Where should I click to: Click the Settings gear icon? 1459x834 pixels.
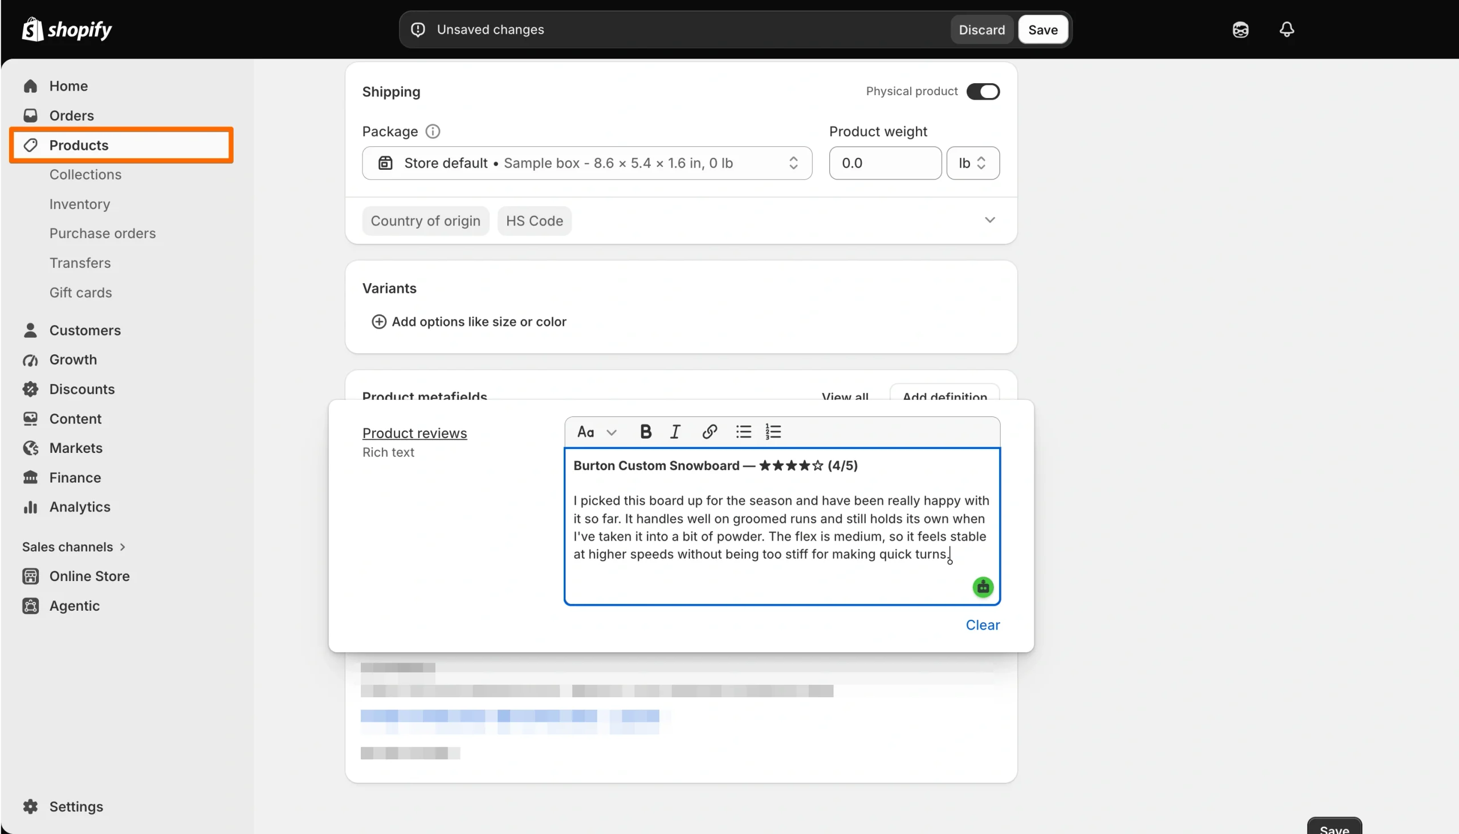[30, 807]
